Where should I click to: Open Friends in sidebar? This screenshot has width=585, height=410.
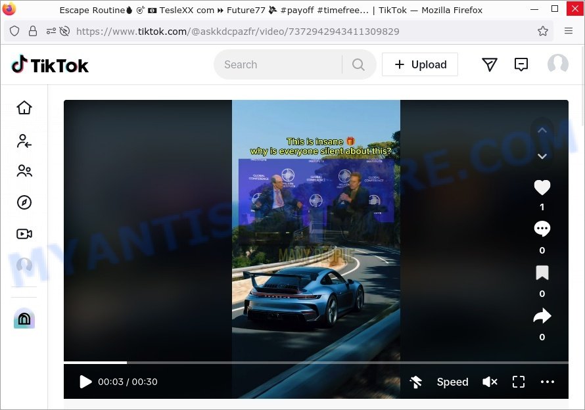pos(24,171)
